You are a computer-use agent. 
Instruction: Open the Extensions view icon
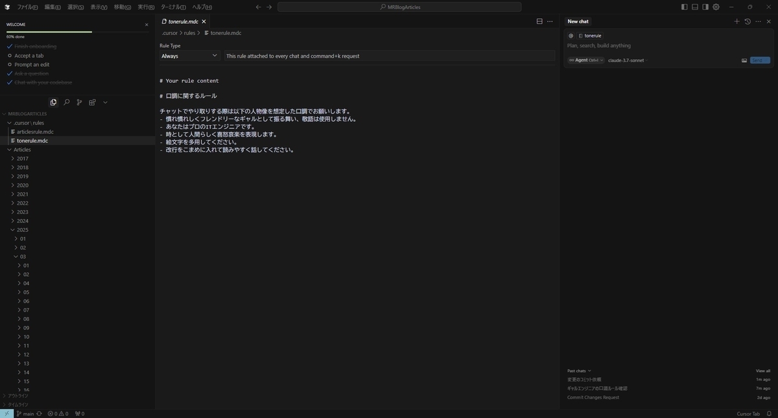pyautogui.click(x=92, y=102)
